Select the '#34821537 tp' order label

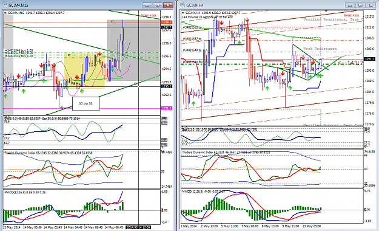[192, 39]
